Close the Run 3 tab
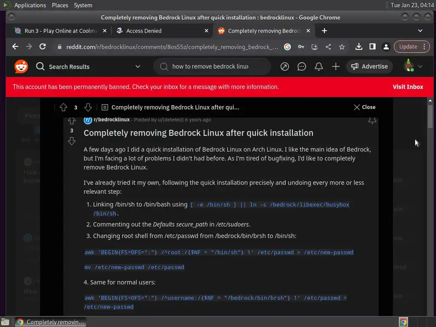 point(105,31)
